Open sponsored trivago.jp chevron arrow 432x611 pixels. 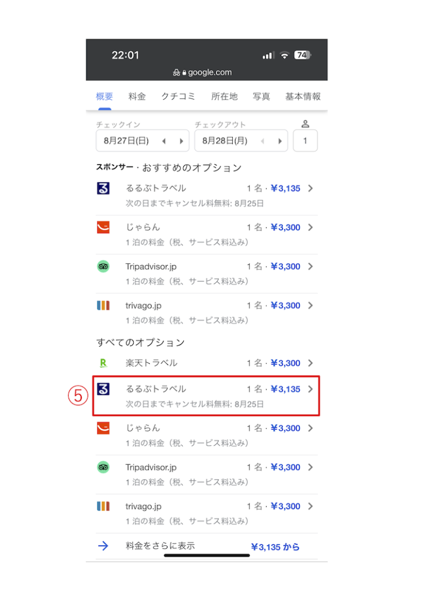[x=310, y=305]
